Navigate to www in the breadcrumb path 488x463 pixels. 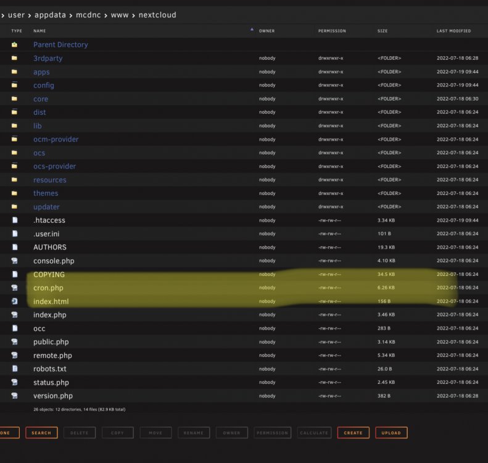(x=120, y=15)
